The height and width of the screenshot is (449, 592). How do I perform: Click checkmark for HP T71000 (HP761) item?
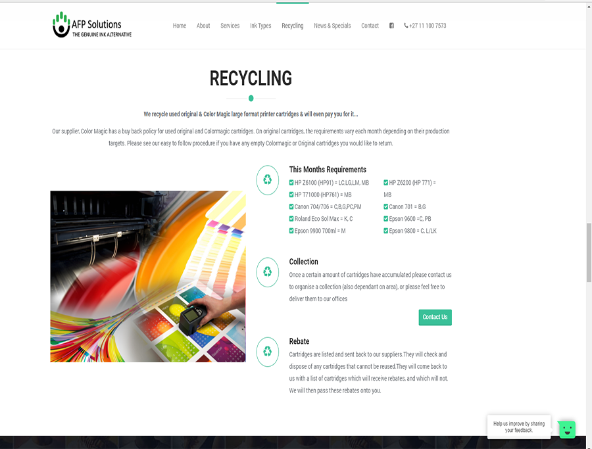click(291, 195)
